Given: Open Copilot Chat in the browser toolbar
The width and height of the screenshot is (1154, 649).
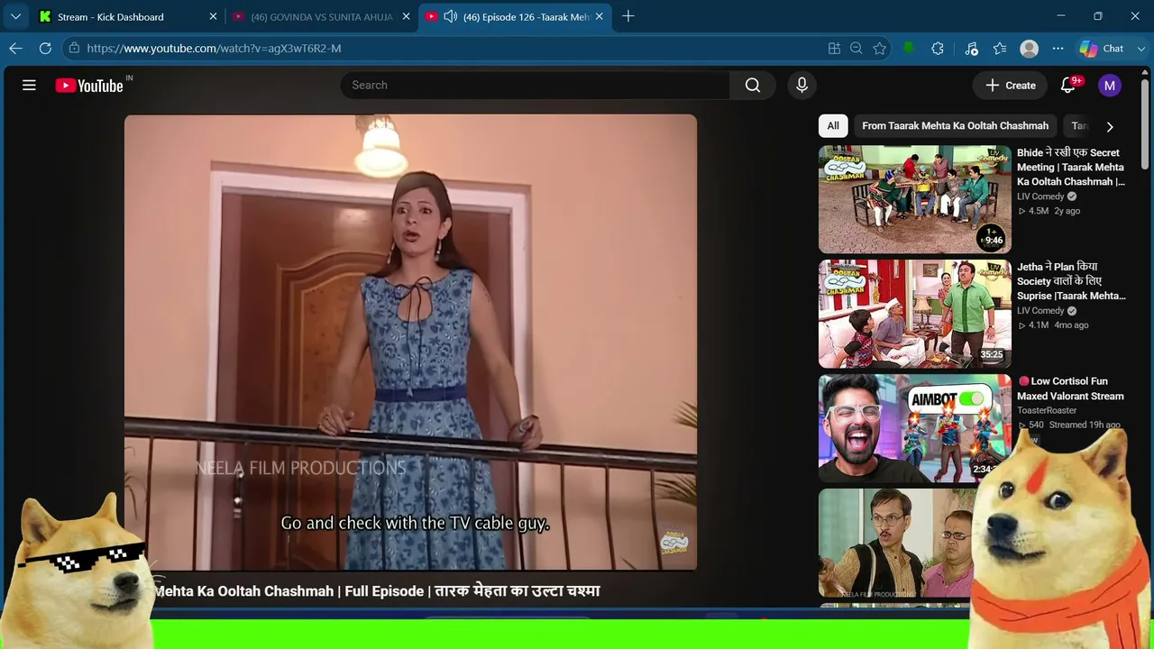Looking at the screenshot, I should [x=1102, y=49].
